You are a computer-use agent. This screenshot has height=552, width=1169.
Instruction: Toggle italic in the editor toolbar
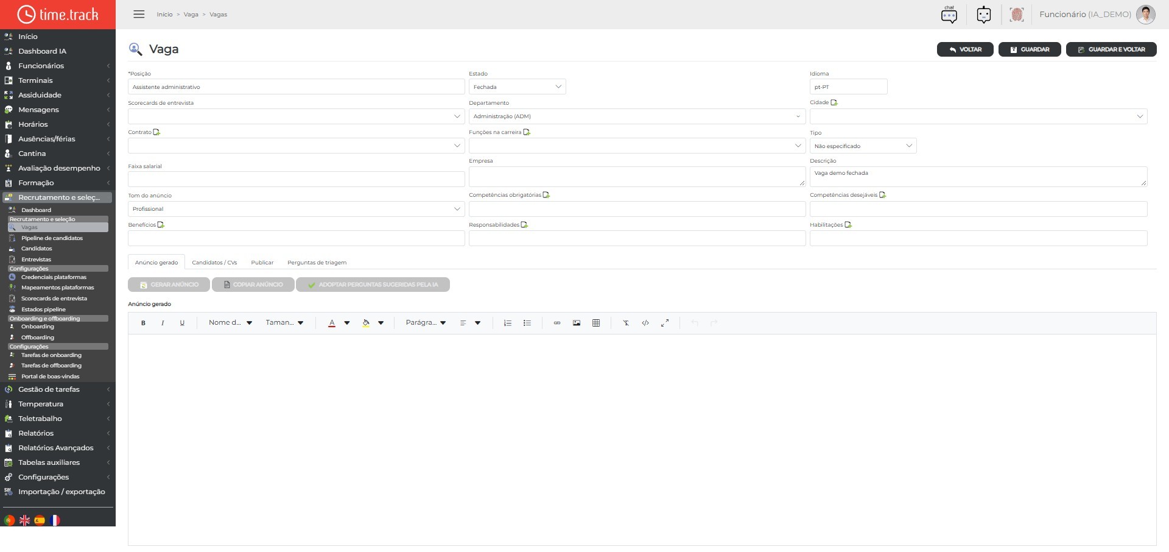163,323
